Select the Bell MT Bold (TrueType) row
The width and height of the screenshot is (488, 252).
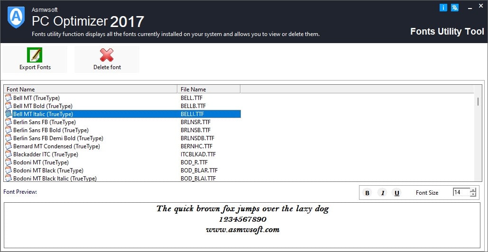[x=123, y=106]
